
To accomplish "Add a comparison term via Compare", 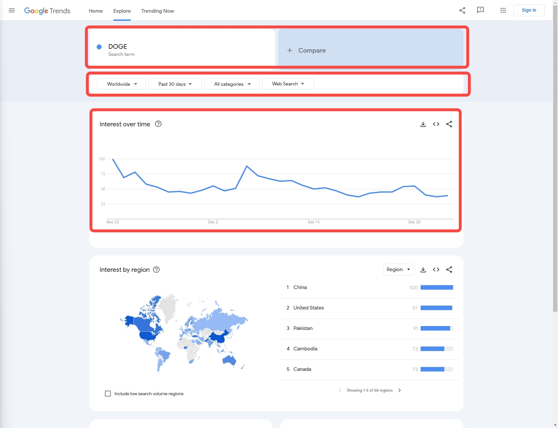I will [x=371, y=50].
